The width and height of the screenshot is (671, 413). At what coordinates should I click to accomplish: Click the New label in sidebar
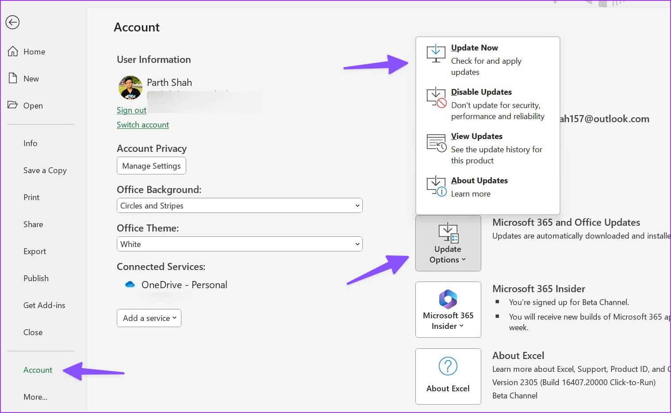pyautogui.click(x=31, y=79)
